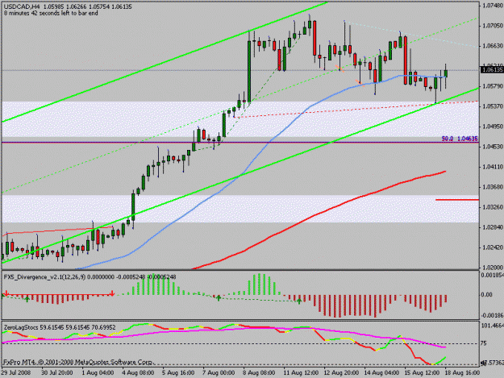Click the 1.04950 price axis value
The height and width of the screenshot is (378, 504).
493,127
